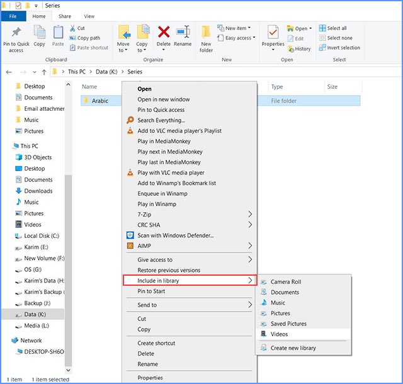
Task: Expand the Give access to submenu
Action: [250, 259]
